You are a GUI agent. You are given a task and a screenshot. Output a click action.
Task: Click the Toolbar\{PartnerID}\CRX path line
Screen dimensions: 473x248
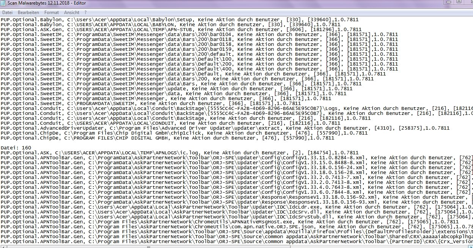237,241
